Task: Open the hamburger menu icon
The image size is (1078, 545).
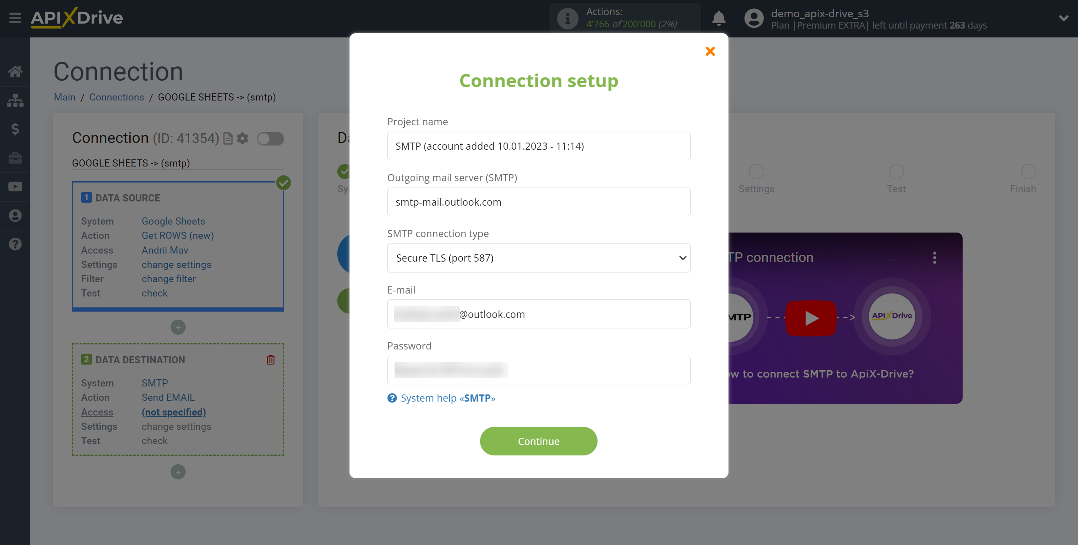Action: coord(15,18)
